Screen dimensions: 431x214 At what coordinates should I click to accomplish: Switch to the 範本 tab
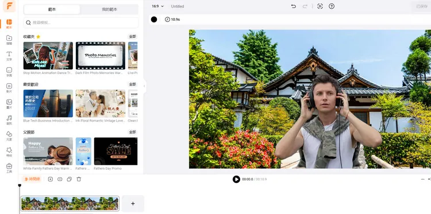pos(52,9)
